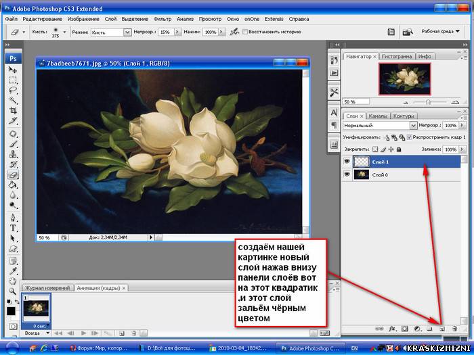Create new adjustment layer icon
The image size is (474, 355).
click(x=417, y=329)
